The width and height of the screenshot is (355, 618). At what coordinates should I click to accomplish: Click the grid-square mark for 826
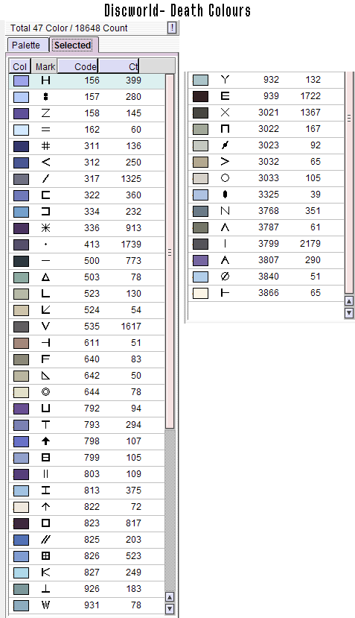click(x=45, y=556)
